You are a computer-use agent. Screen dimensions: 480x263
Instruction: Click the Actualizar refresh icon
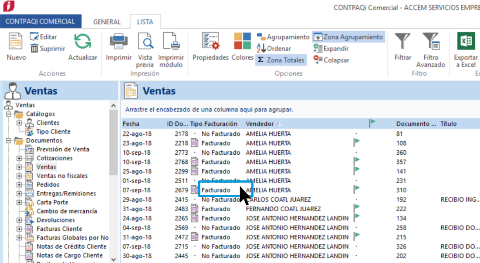click(x=82, y=43)
